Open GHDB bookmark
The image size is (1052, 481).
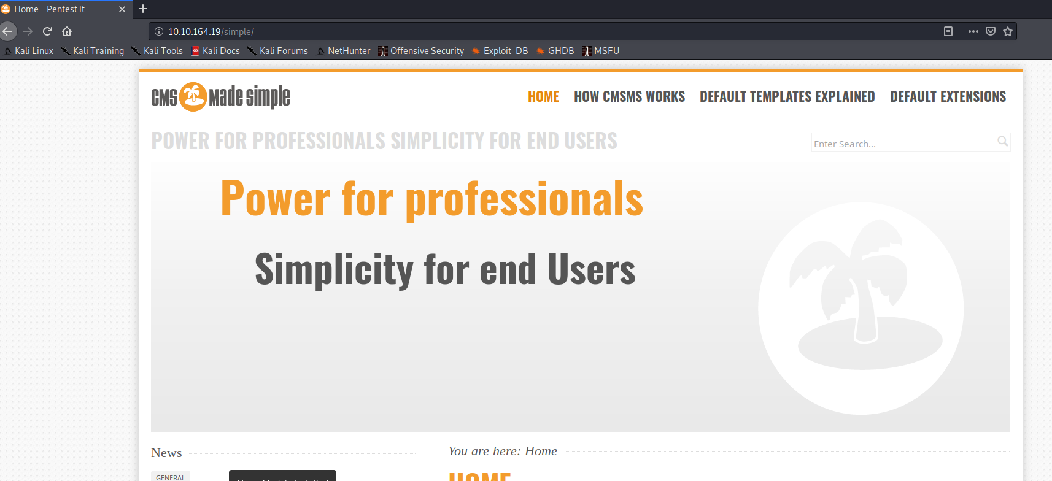point(555,51)
